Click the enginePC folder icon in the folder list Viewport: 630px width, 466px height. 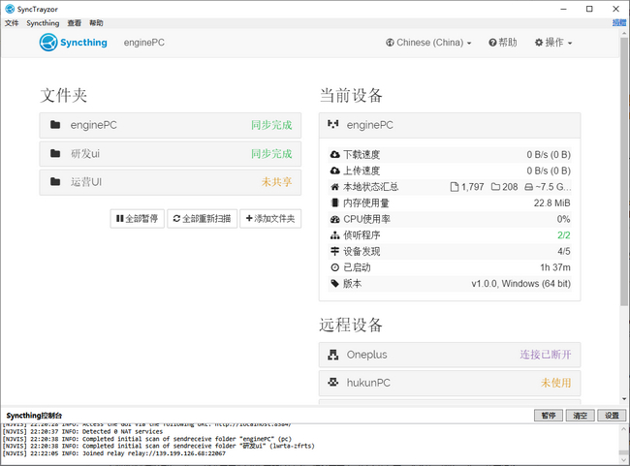click(x=55, y=125)
